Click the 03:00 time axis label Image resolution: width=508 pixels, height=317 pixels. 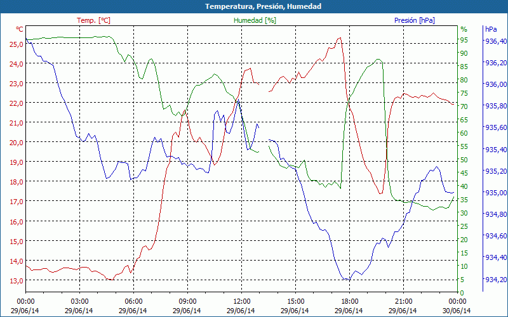tap(79, 302)
